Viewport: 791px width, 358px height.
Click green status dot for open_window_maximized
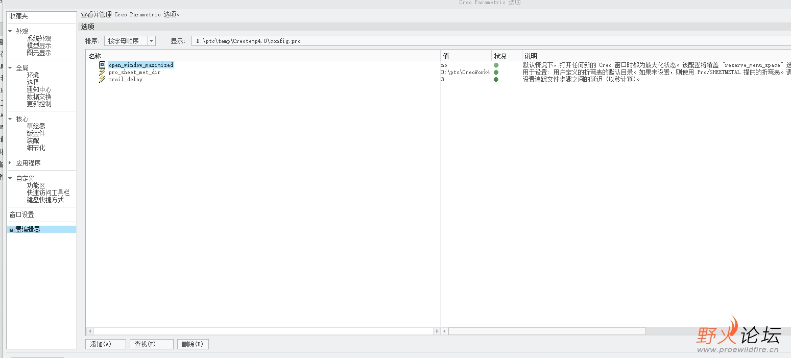click(x=496, y=65)
